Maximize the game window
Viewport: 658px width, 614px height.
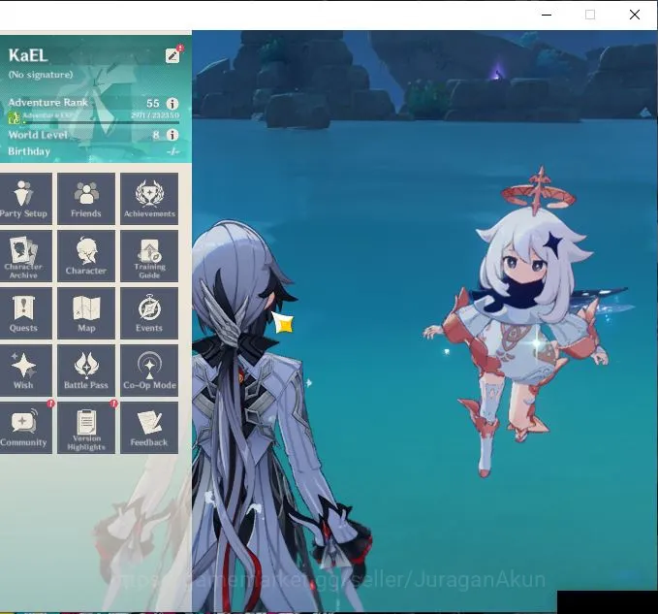[590, 15]
